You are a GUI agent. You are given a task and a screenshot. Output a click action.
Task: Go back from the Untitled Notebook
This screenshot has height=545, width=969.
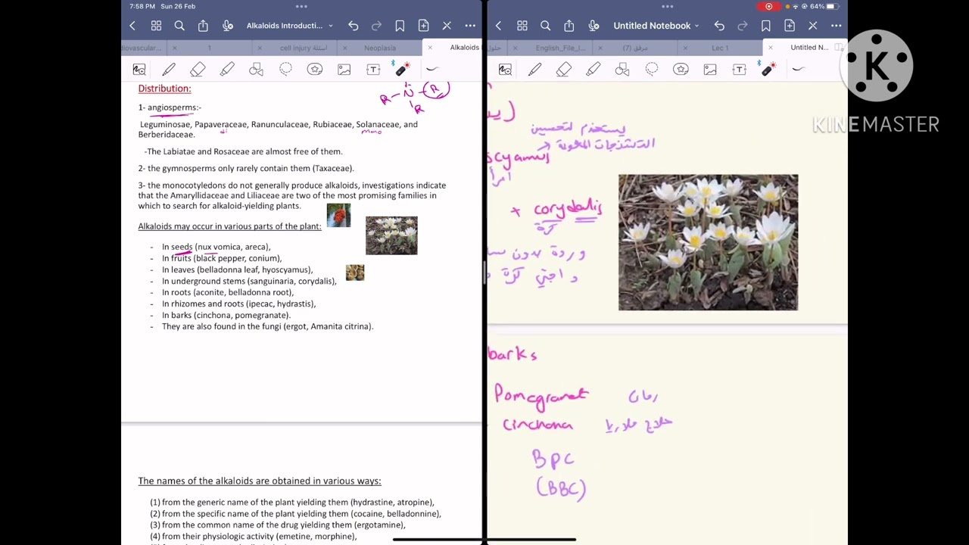pyautogui.click(x=498, y=26)
